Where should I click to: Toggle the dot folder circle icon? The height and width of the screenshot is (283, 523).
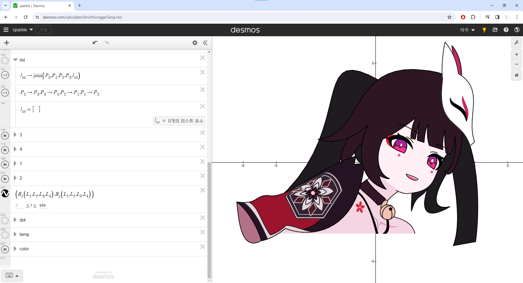(5, 220)
